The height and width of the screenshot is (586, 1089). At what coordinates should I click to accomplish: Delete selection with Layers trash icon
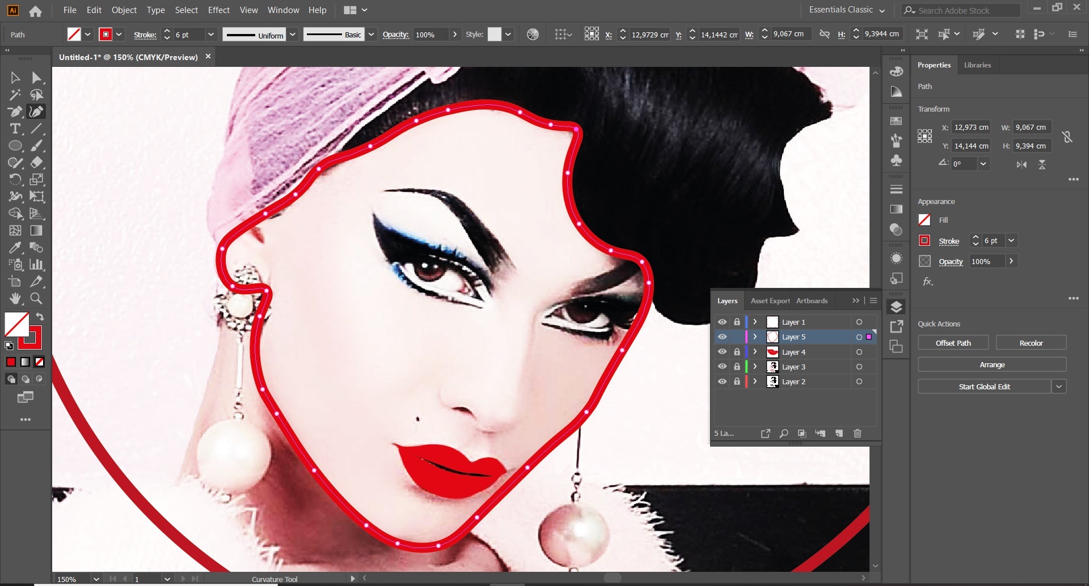858,434
